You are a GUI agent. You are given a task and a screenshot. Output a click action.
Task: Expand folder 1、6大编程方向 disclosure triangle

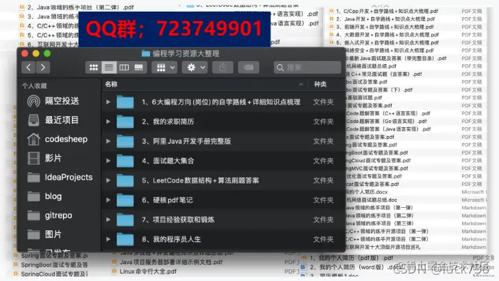tap(108, 102)
